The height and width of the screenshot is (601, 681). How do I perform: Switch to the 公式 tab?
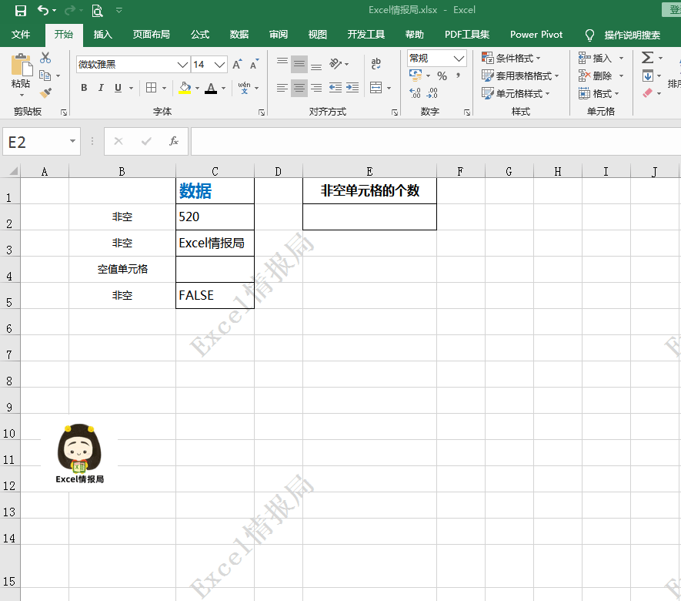coord(200,35)
